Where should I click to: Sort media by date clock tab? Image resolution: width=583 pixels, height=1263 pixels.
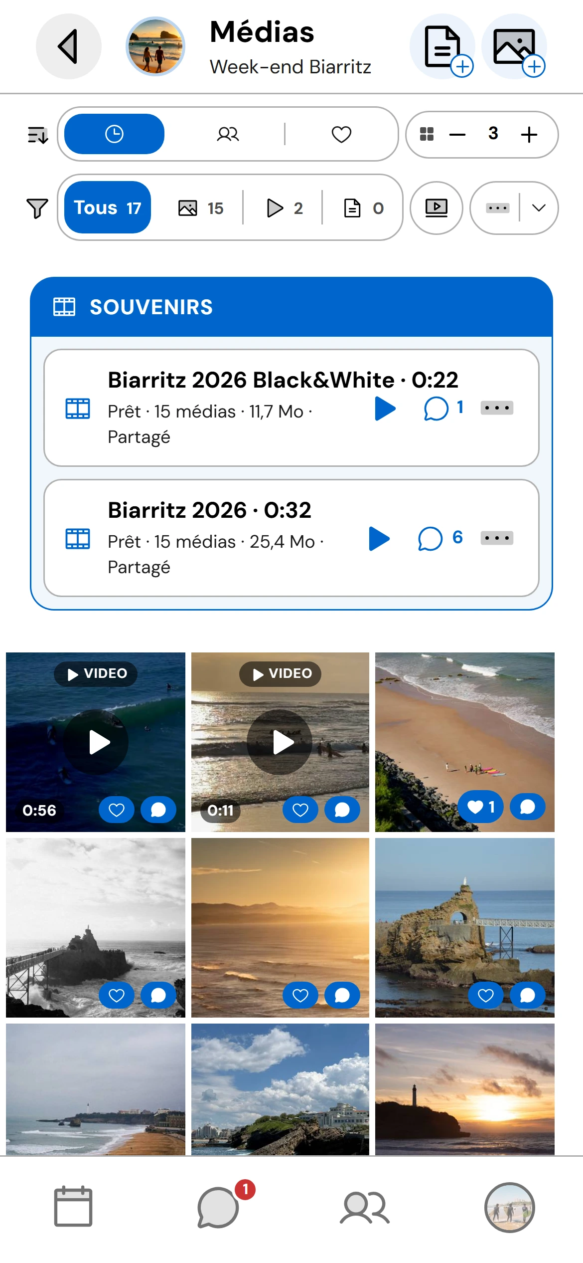114,134
